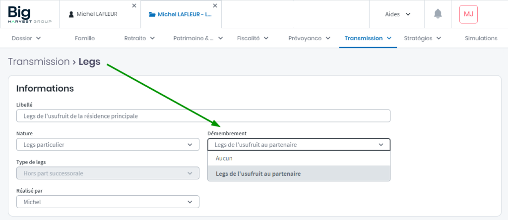Viewport: 508px width, 220px height.
Task: Open the Nature dropdown
Action: (108, 145)
